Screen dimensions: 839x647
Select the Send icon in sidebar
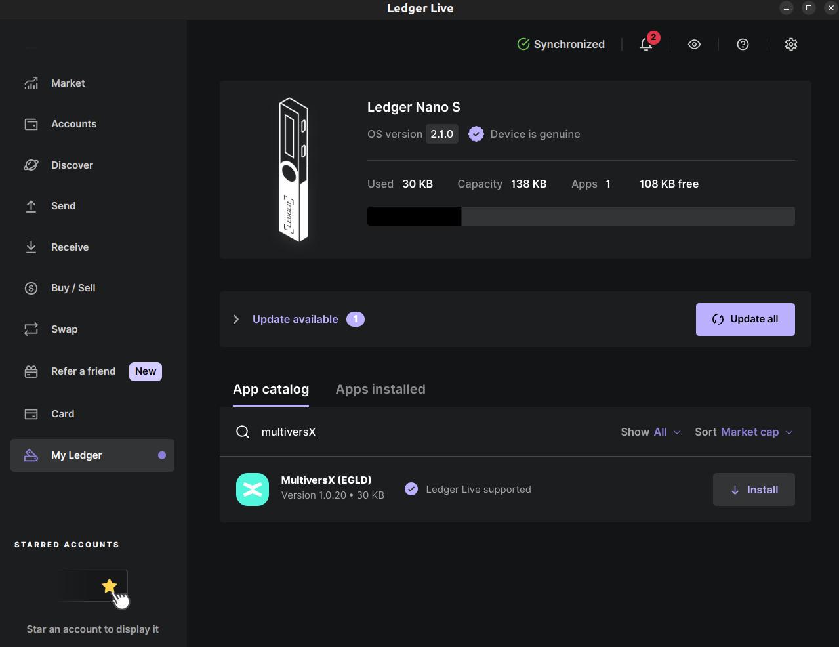[63, 205]
